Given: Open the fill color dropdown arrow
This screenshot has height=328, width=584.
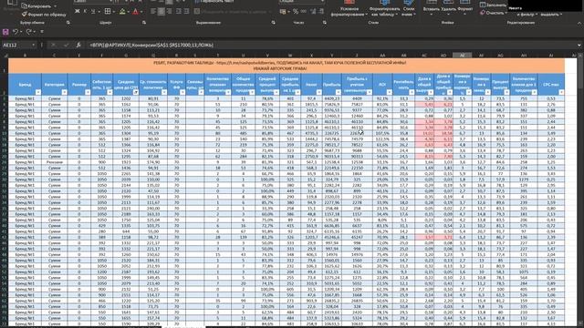Looking at the screenshot, I should [x=129, y=12].
